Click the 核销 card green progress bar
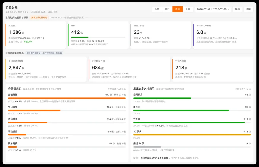The image size is (259, 167). pos(98,37)
